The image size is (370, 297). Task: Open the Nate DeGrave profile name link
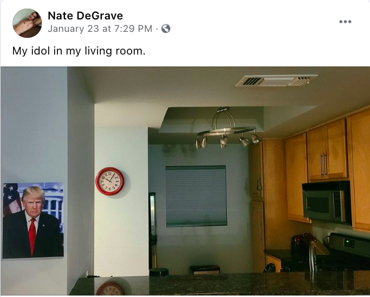[x=85, y=16]
